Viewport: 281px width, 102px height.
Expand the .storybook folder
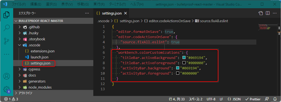53,39
